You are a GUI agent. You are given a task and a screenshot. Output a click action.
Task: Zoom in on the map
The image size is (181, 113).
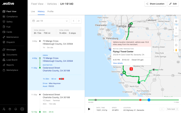pos(176,28)
